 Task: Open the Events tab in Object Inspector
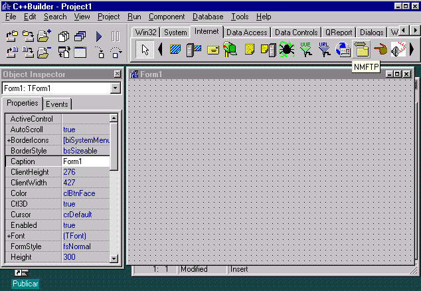coord(57,104)
